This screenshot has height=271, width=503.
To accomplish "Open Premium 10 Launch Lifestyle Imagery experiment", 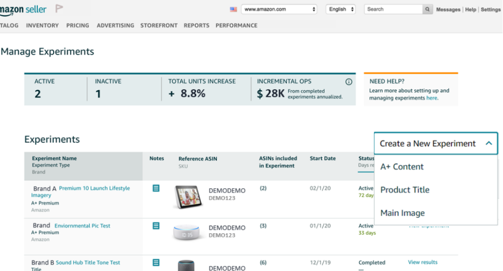I will pyautogui.click(x=81, y=191).
